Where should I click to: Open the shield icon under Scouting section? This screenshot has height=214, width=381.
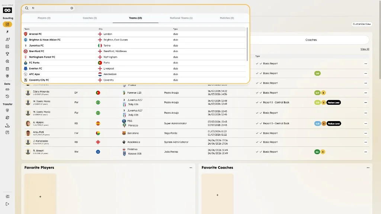[x=7, y=76]
